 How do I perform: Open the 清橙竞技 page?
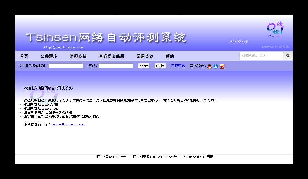coord(78,56)
